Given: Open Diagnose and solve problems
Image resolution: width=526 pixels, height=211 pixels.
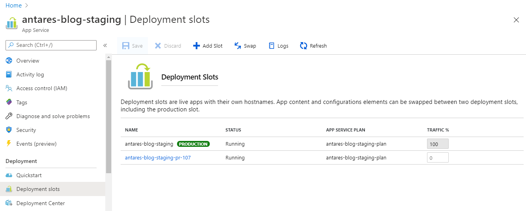Looking at the screenshot, I should [x=52, y=116].
